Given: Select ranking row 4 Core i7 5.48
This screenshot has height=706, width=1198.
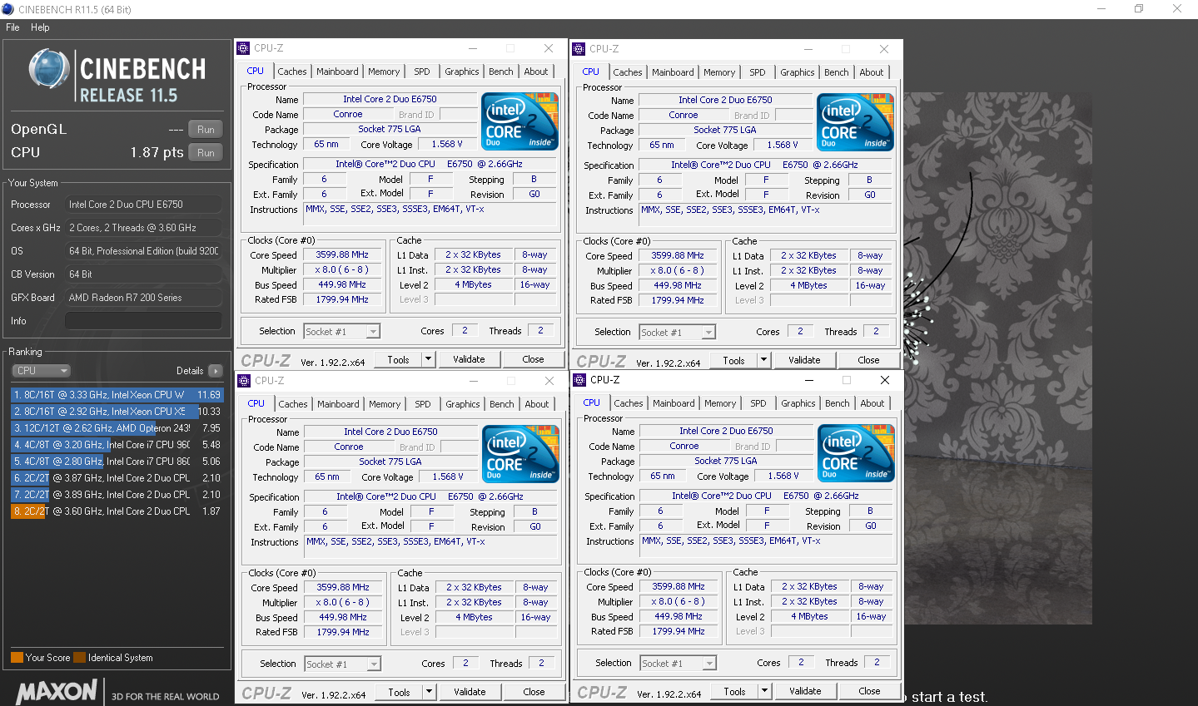Looking at the screenshot, I should point(117,445).
